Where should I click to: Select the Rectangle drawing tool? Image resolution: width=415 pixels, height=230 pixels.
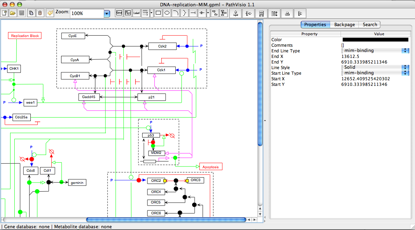click(x=158, y=13)
